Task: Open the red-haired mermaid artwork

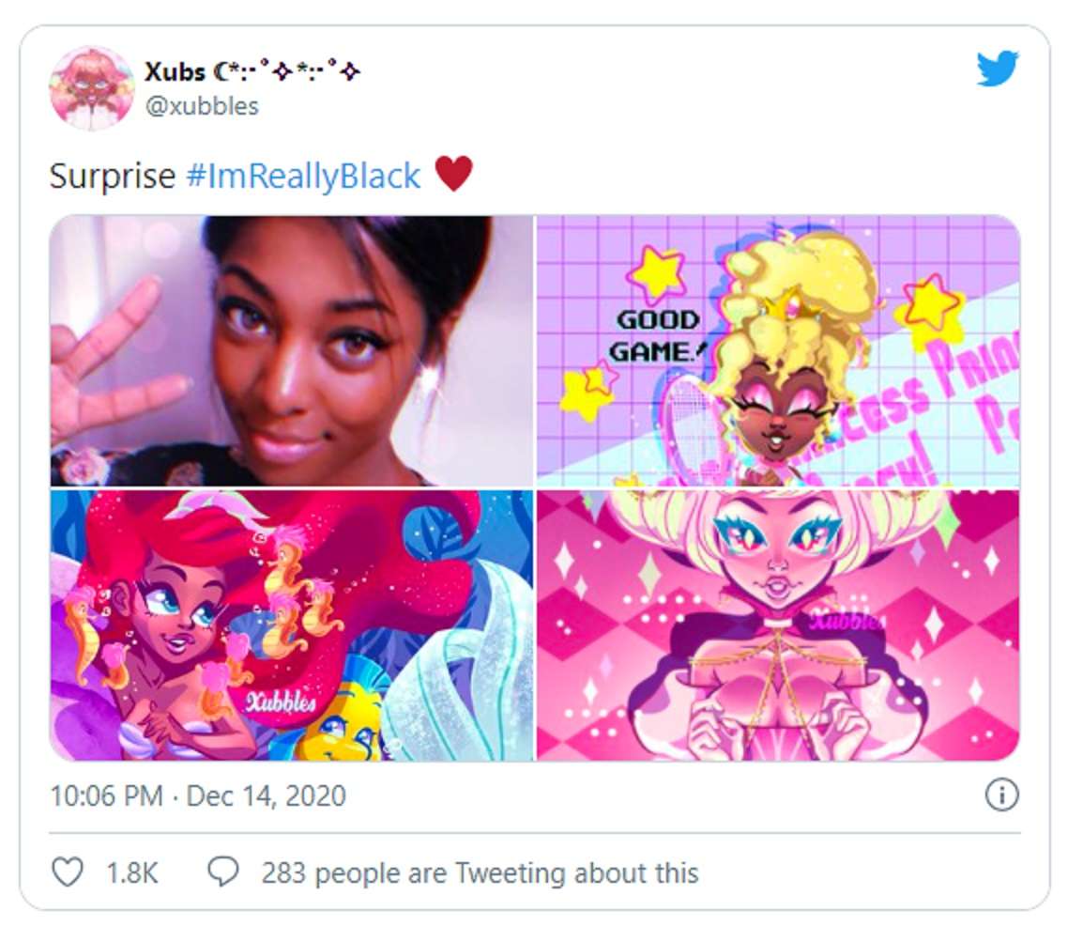Action: pos(292,625)
